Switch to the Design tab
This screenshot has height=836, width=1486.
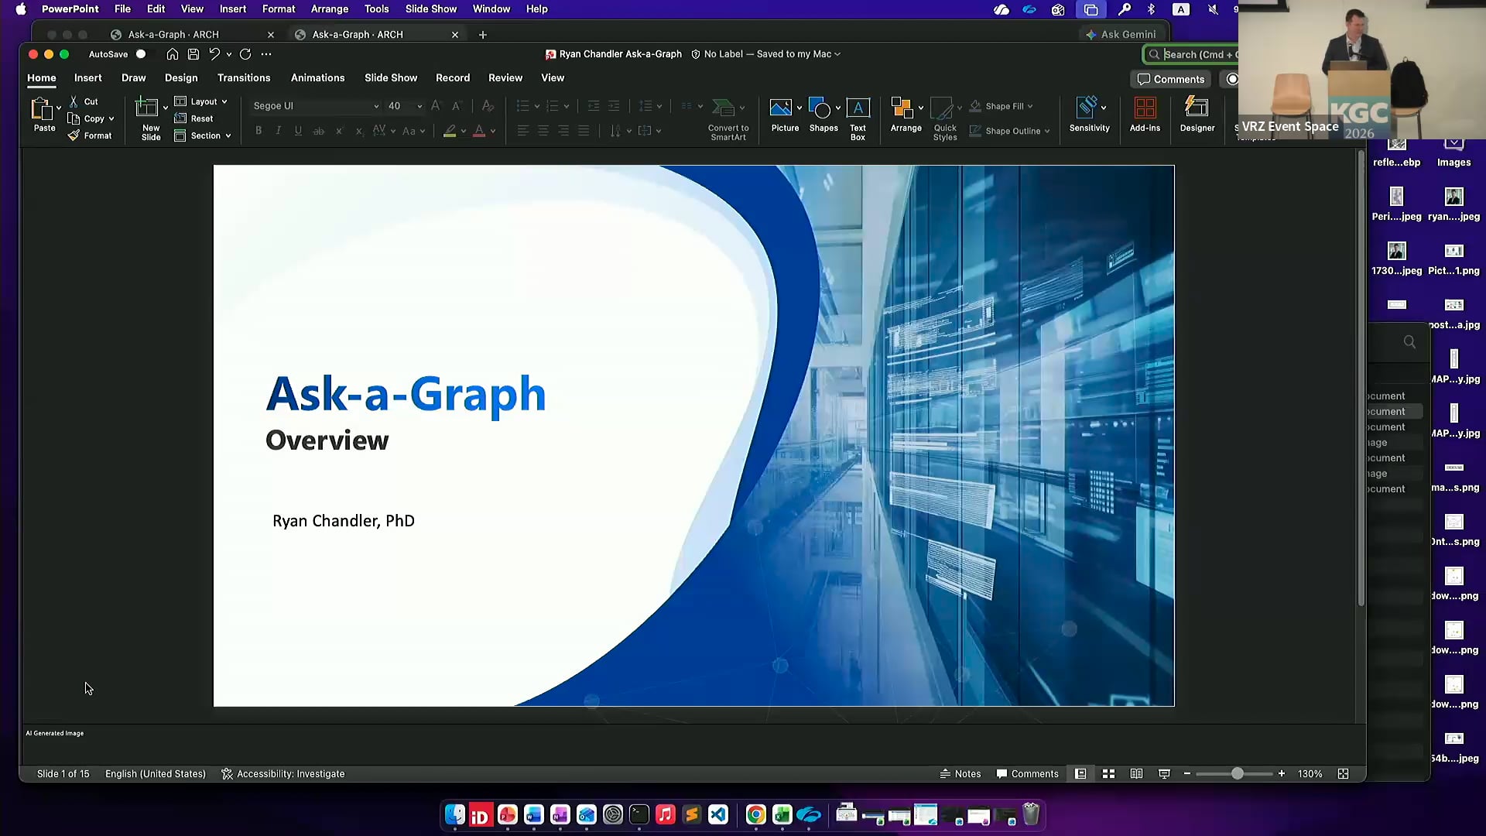point(181,78)
